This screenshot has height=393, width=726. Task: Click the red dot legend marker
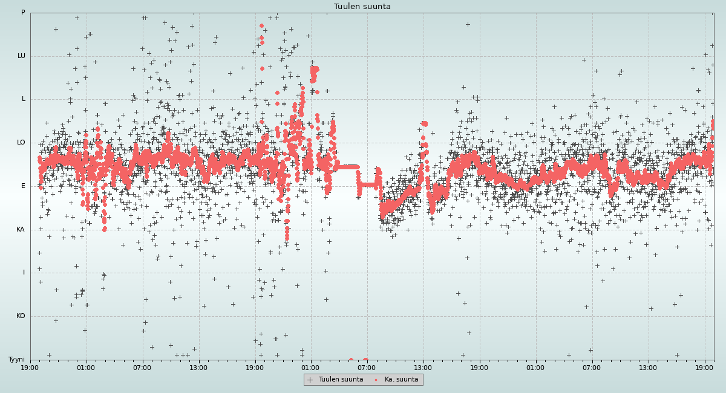tap(376, 380)
